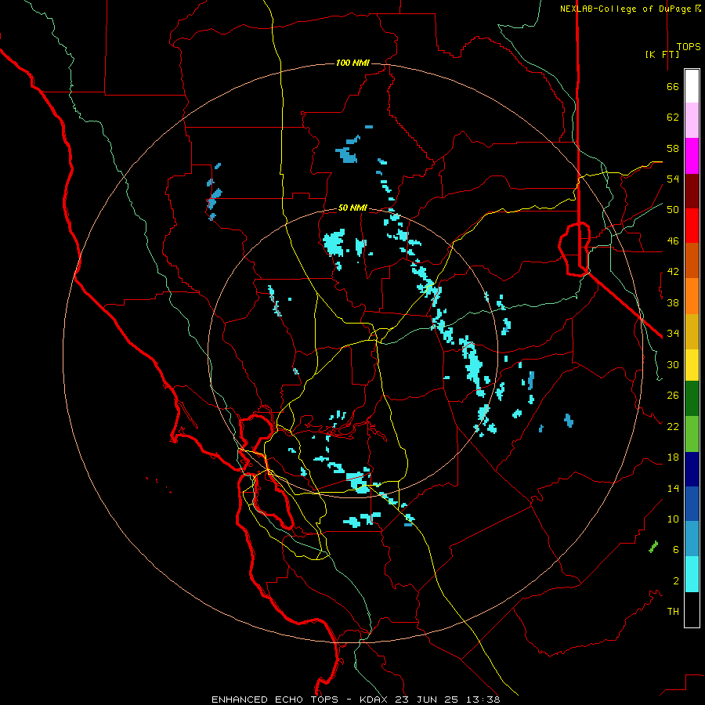Click the legend value 62
The height and width of the screenshot is (705, 705).
(673, 117)
